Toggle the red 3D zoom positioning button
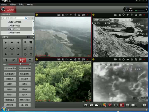 point(23,60)
